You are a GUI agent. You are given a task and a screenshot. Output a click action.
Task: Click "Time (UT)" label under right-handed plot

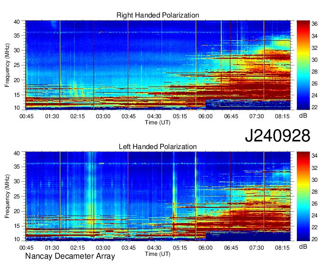[158, 122]
